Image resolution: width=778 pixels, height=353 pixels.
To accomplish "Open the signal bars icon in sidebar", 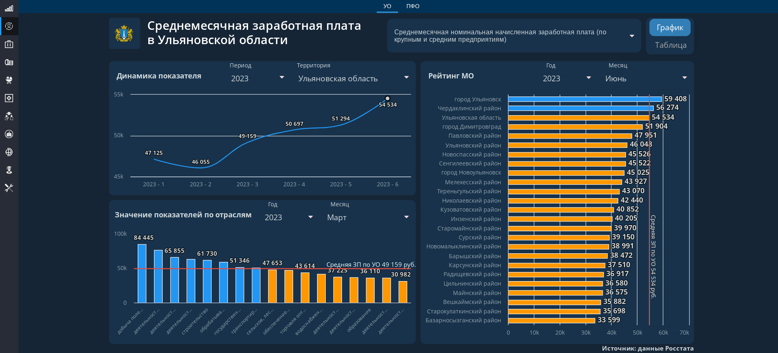I will 9,8.
